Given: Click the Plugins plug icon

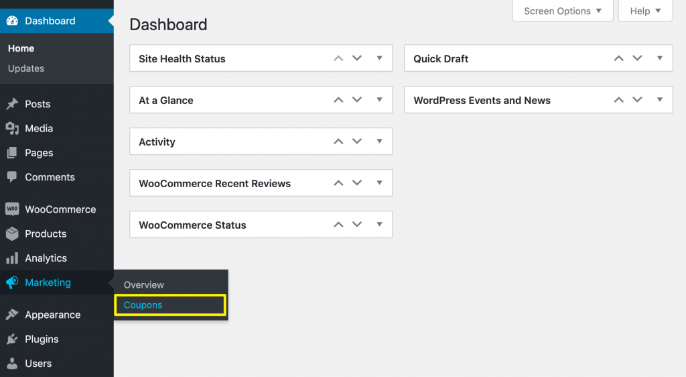Looking at the screenshot, I should (x=12, y=339).
